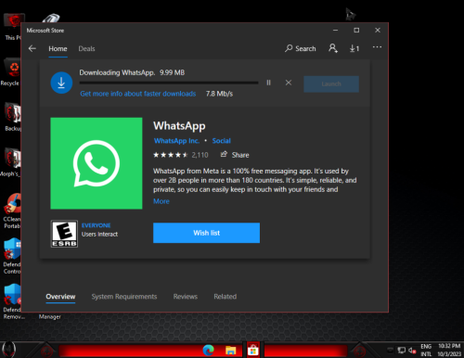The width and height of the screenshot is (464, 358).
Task: Open 'Get more info about faster downloads'
Action: (138, 94)
